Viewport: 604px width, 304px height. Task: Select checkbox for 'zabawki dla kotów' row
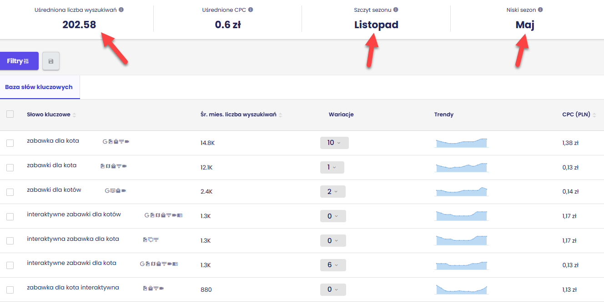[10, 192]
